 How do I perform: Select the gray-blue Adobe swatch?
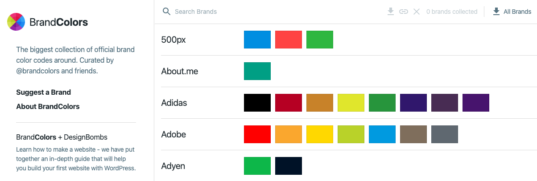(445, 134)
